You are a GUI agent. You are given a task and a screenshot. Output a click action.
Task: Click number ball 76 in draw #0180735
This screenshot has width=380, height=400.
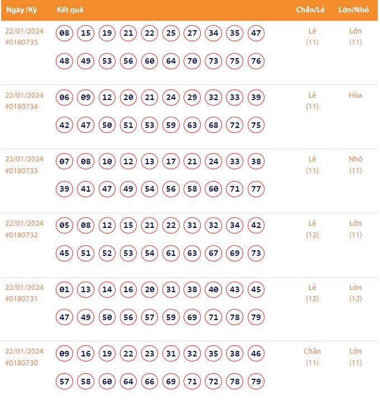click(x=256, y=61)
